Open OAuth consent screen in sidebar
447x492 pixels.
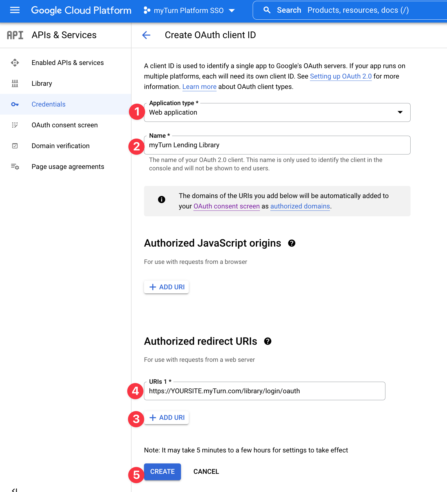(x=66, y=125)
